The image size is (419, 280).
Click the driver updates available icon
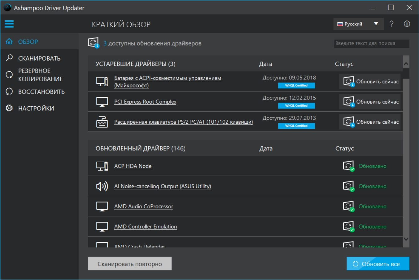93,43
